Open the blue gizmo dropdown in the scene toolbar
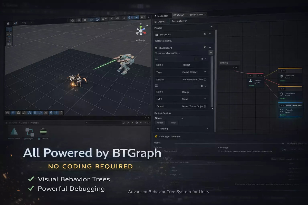 pyautogui.click(x=130, y=17)
